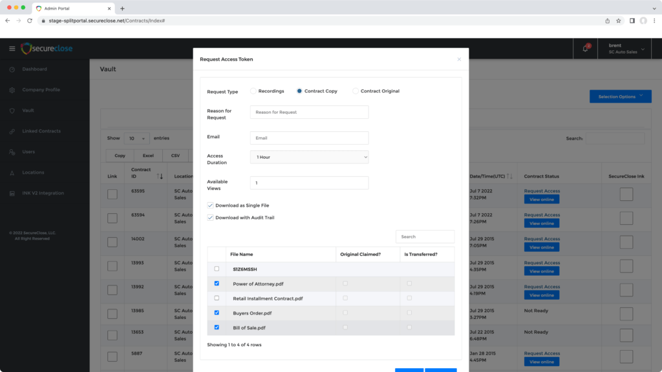The image size is (662, 372).
Task: Check the Retail Installment Contract.pdf file
Action: 217,298
